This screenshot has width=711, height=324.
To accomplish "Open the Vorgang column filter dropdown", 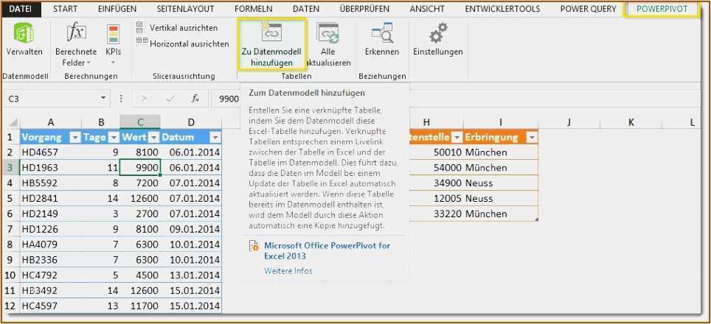I will click(75, 138).
